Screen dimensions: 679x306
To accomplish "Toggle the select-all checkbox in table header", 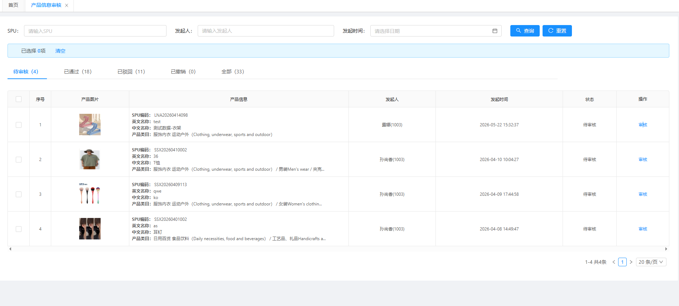I will click(19, 99).
